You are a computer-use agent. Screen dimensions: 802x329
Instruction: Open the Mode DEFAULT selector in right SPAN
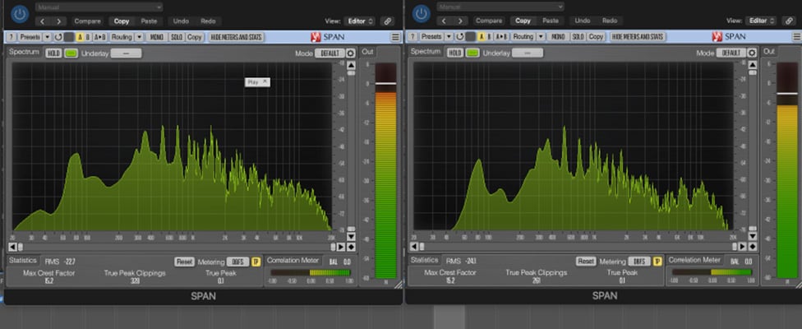(731, 53)
